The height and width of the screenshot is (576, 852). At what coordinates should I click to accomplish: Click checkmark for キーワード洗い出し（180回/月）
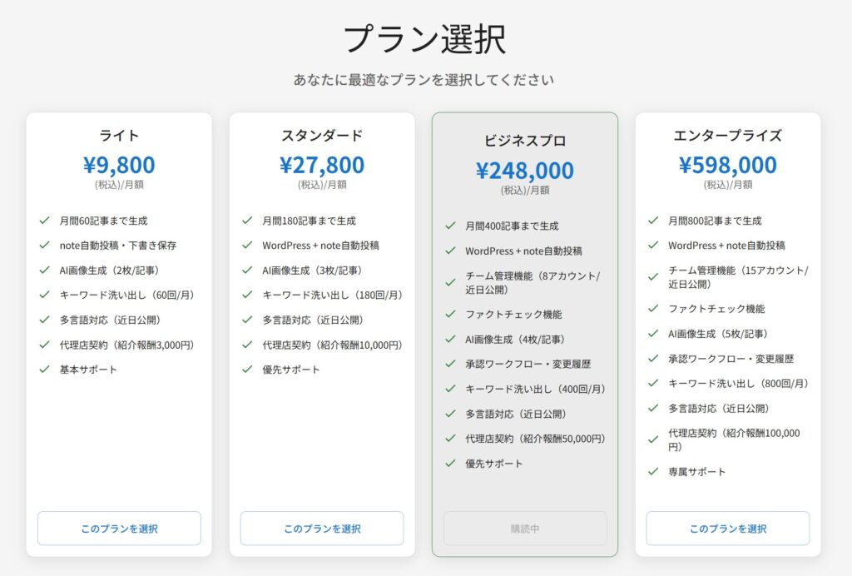pyautogui.click(x=247, y=295)
